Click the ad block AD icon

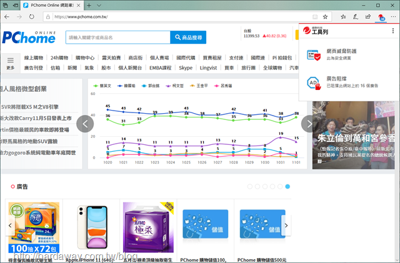click(x=314, y=83)
